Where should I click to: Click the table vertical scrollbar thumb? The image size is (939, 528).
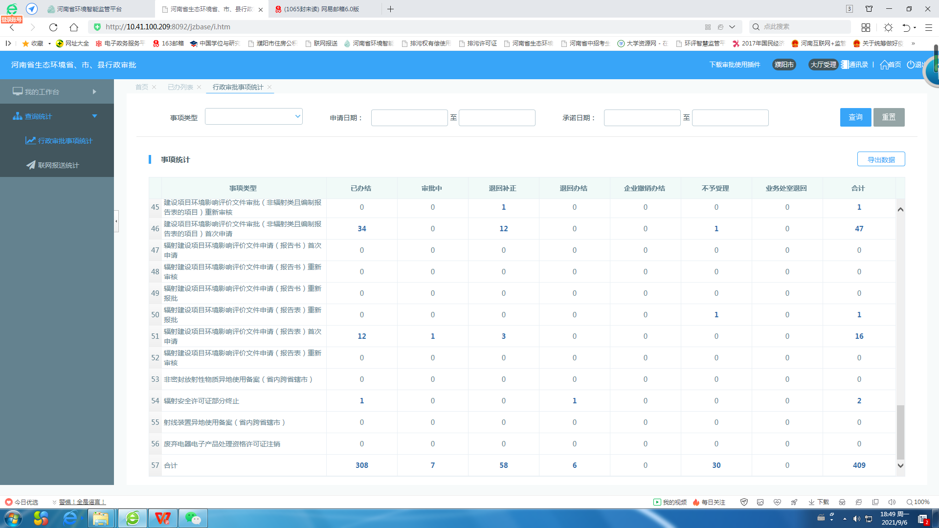coord(900,432)
